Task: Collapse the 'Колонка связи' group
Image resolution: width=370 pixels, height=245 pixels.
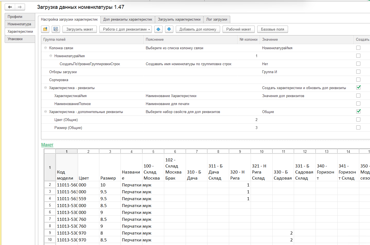Action: click(x=45, y=48)
